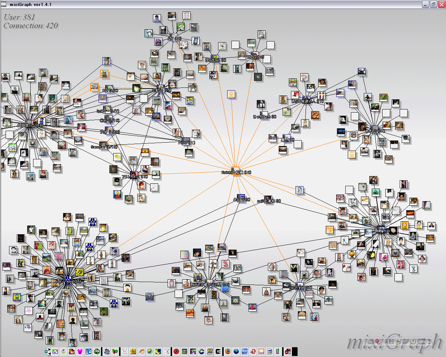Click the crescent moon taskbar icon

coord(158,351)
